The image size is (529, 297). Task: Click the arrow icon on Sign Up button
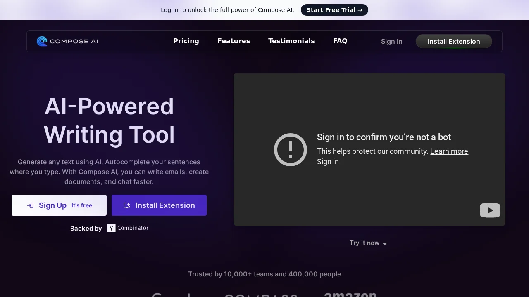click(x=30, y=205)
